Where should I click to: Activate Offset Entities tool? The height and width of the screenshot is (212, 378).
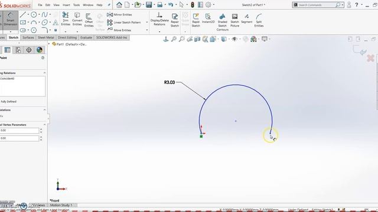pos(89,20)
